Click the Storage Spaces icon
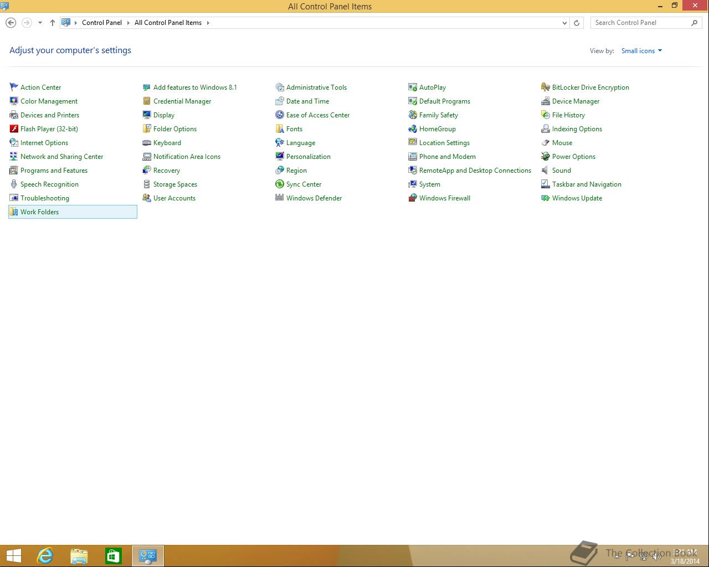 (x=147, y=184)
